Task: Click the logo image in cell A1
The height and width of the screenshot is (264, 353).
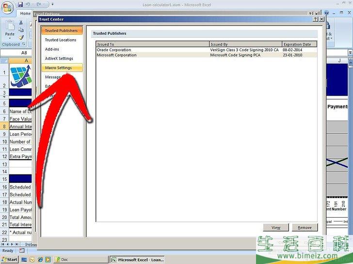Action: coord(21,76)
